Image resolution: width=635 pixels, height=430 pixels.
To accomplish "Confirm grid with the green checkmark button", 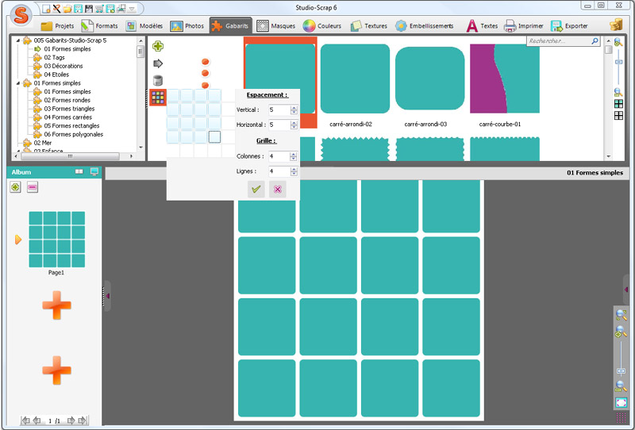I will 256,189.
